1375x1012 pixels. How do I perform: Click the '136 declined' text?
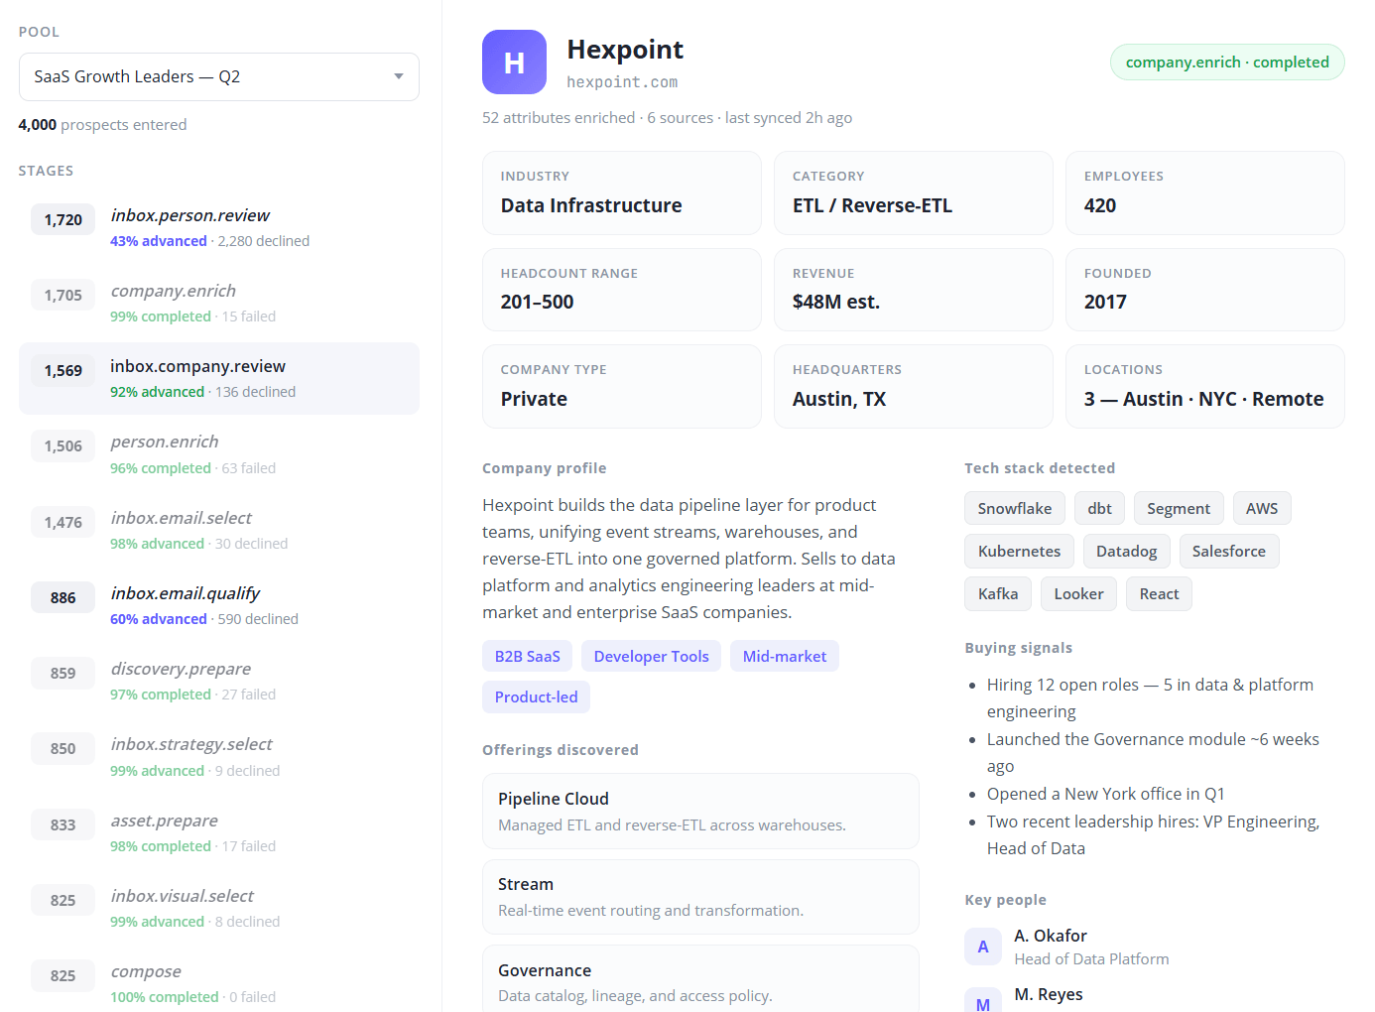tap(255, 392)
